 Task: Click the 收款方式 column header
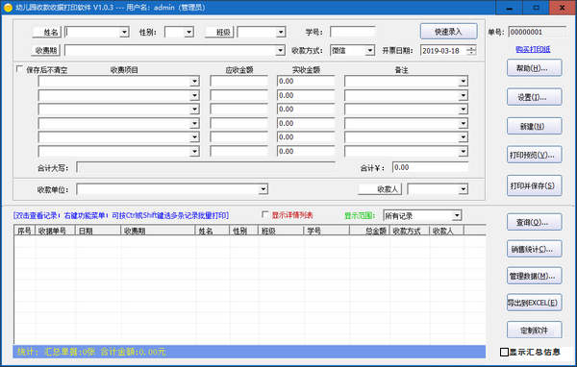coord(410,231)
